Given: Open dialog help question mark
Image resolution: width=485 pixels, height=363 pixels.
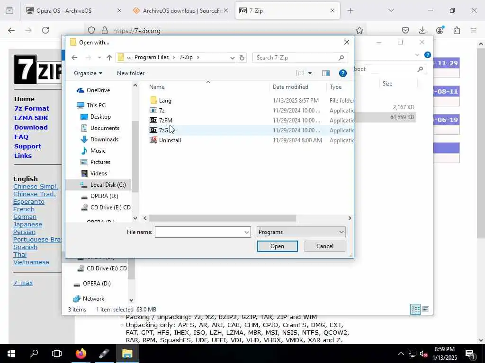Looking at the screenshot, I should click(x=342, y=73).
